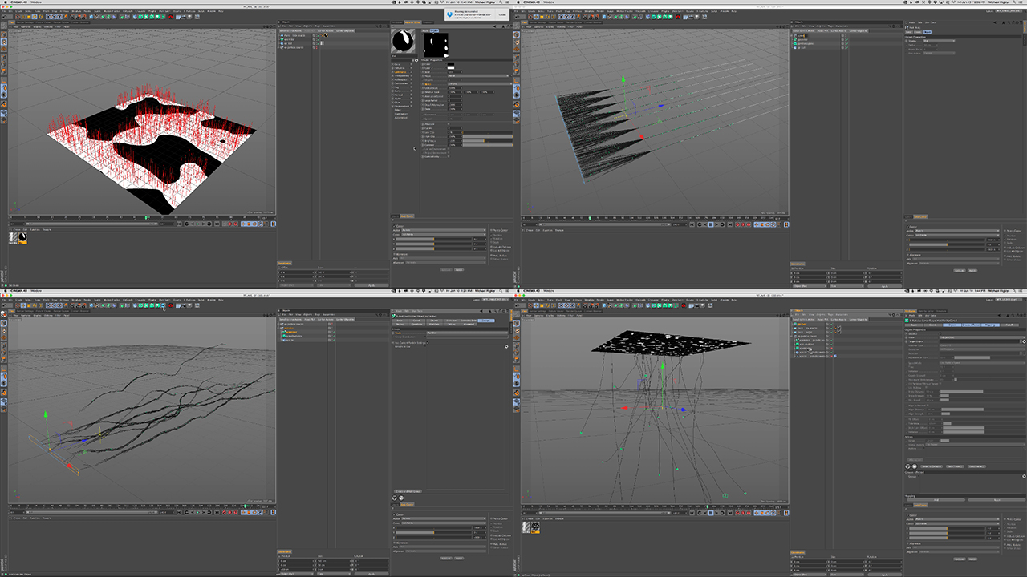Open the Coordinates tab in top-left window
This screenshot has height=577, width=1027.
tap(284, 263)
